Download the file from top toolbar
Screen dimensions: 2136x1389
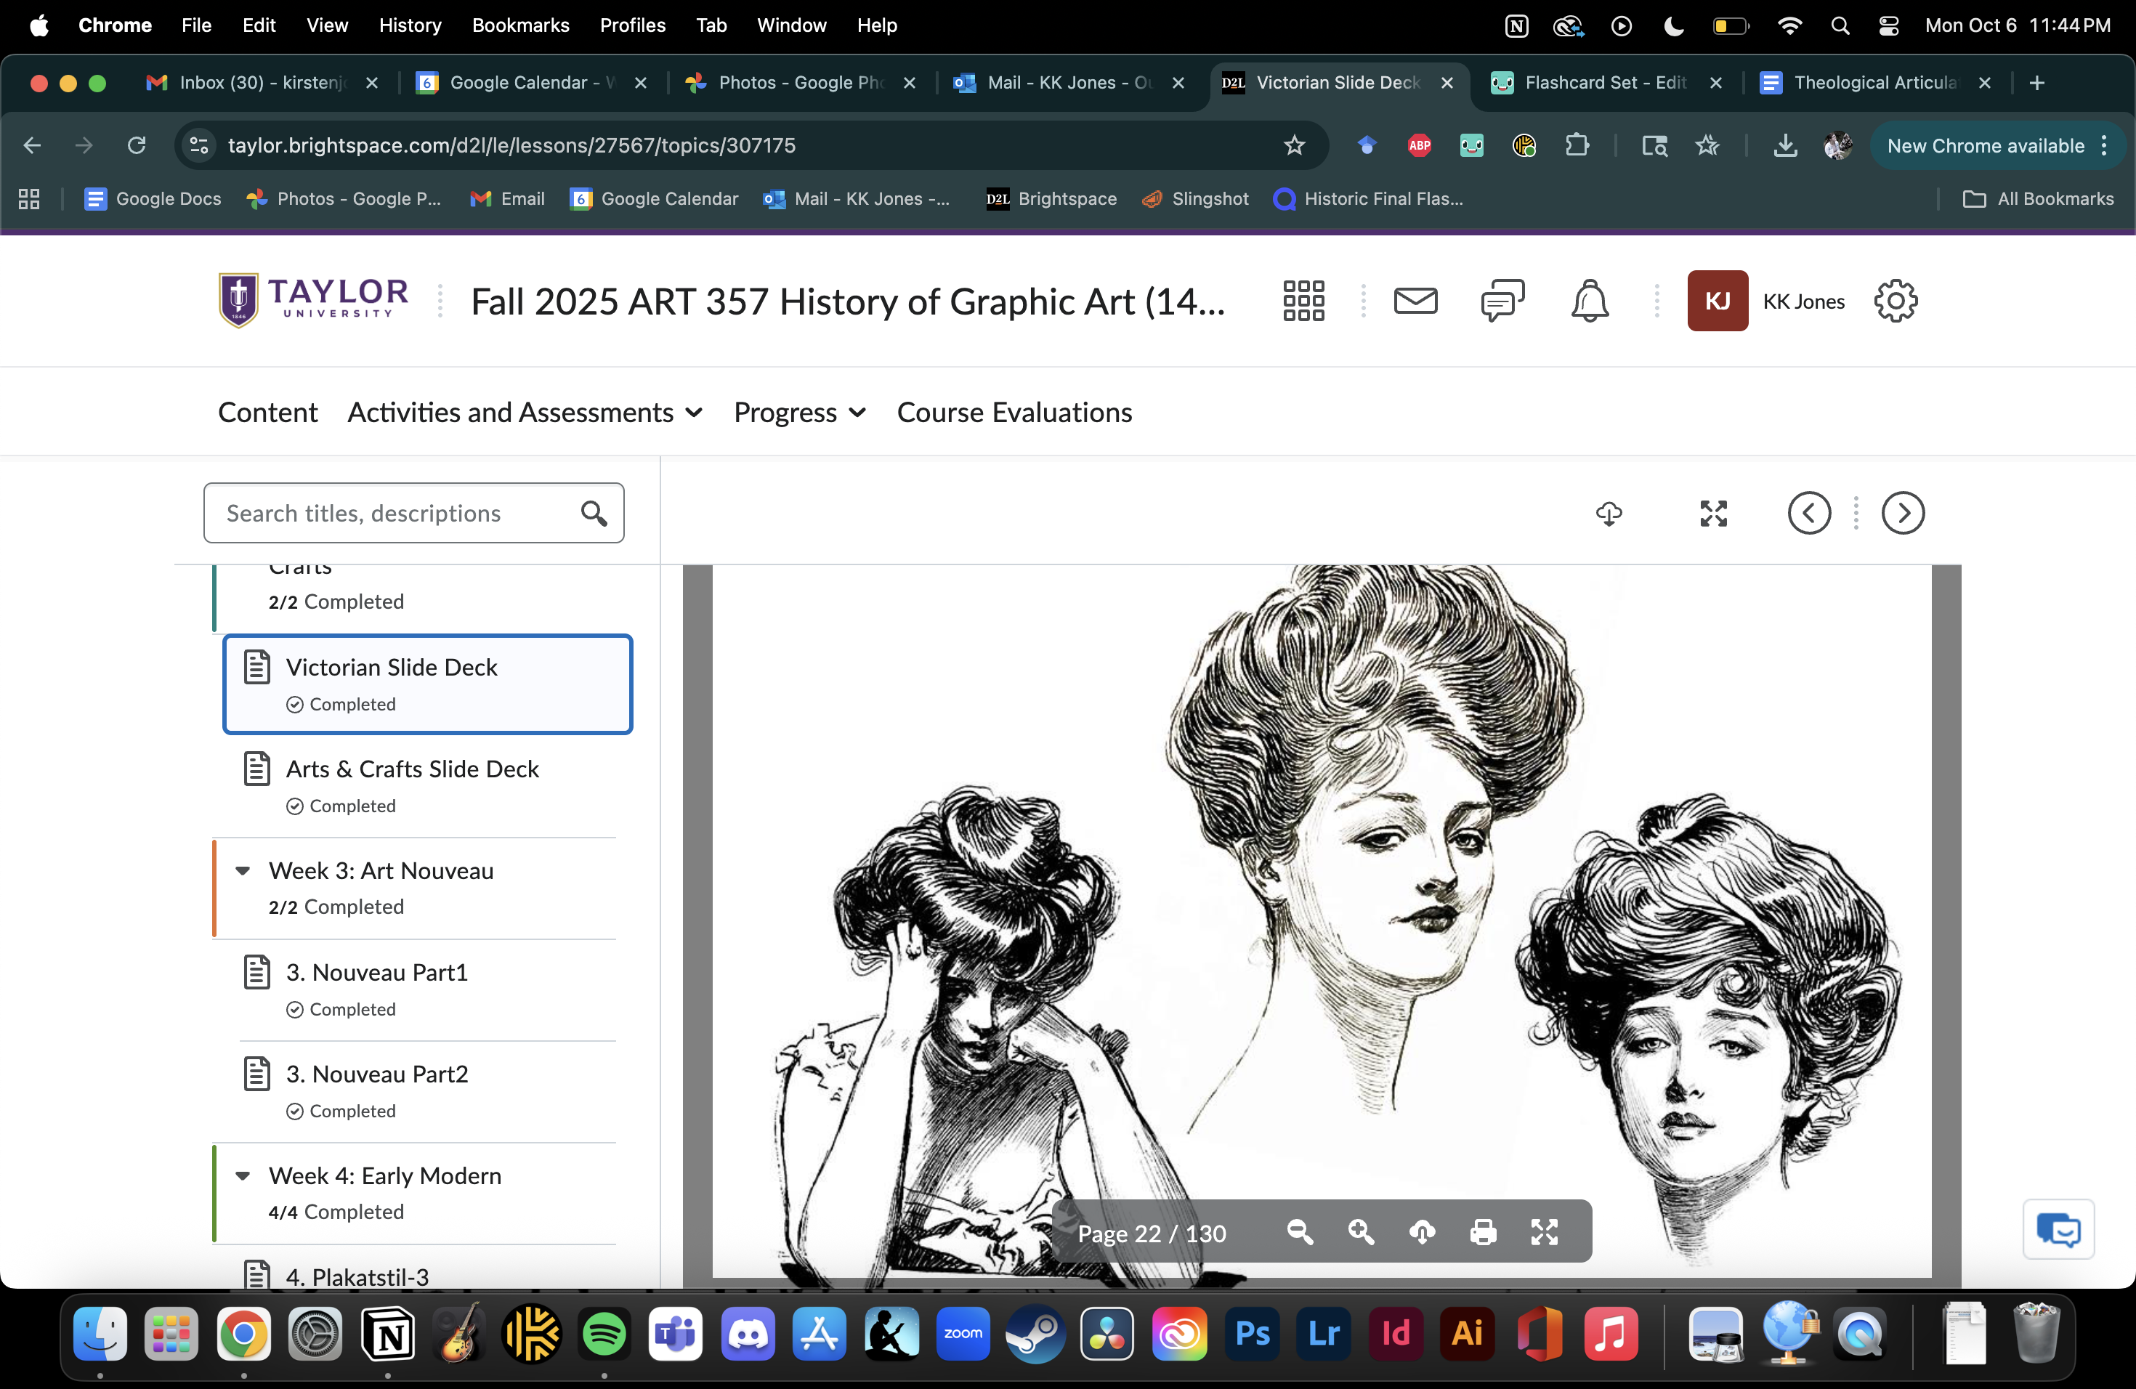click(x=1609, y=514)
